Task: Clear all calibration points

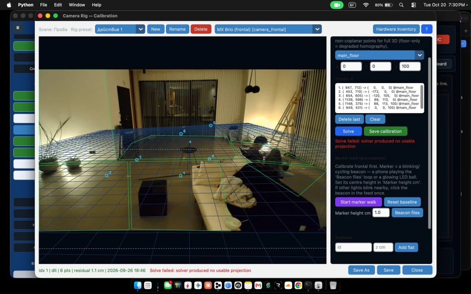Action: 375,119
